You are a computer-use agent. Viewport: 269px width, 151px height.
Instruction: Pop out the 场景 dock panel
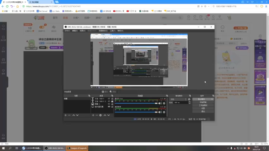point(89,96)
